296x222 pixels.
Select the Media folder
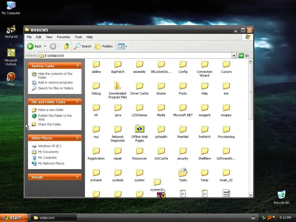coord(161,110)
